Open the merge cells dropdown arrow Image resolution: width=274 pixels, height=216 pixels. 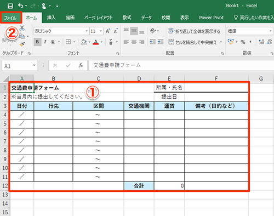coord(221,42)
